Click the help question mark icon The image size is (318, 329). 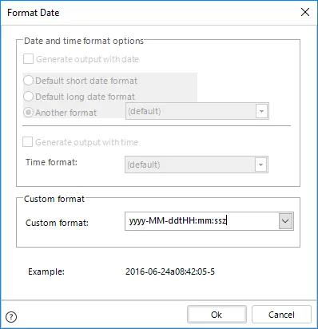click(11, 317)
